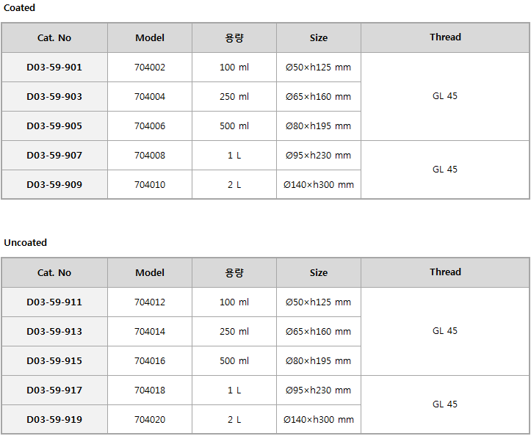Click Size header of Uncoated table

[319, 273]
